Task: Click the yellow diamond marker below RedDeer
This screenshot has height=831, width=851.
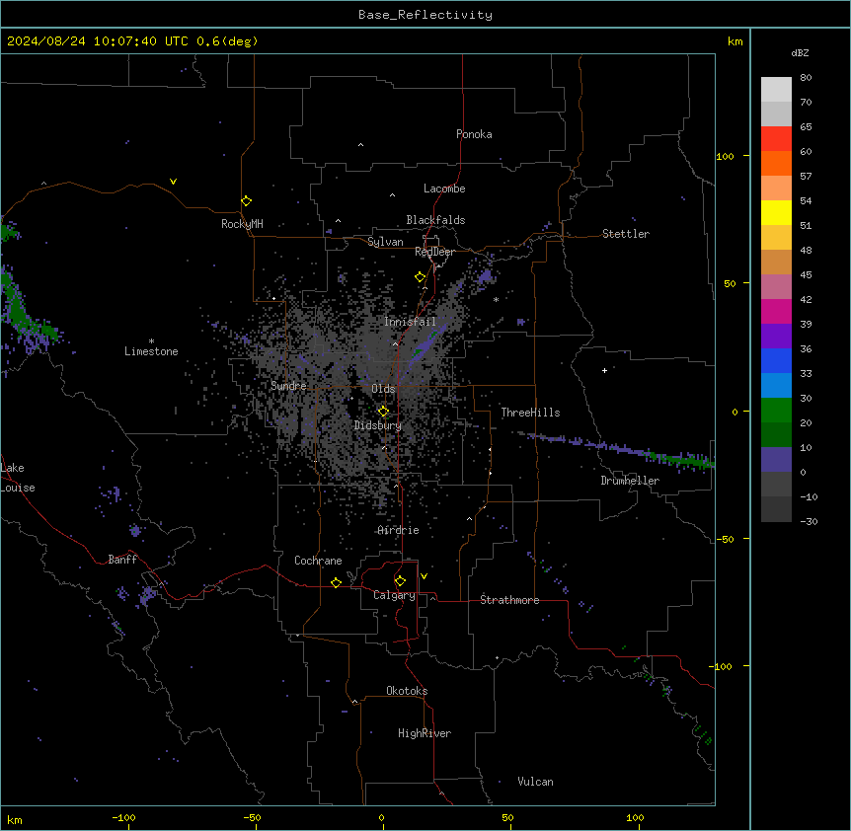Action: [421, 277]
